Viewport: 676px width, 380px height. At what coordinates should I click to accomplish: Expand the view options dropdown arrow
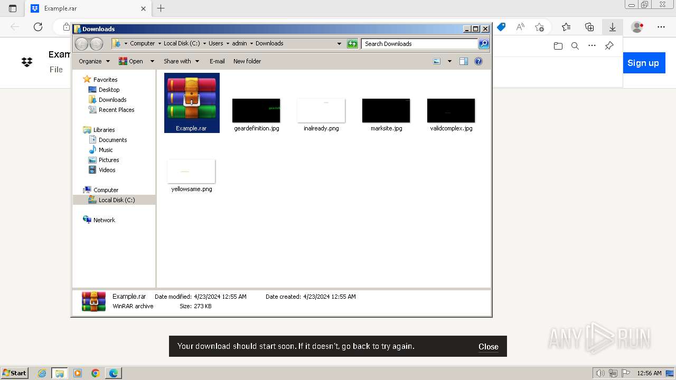449,61
